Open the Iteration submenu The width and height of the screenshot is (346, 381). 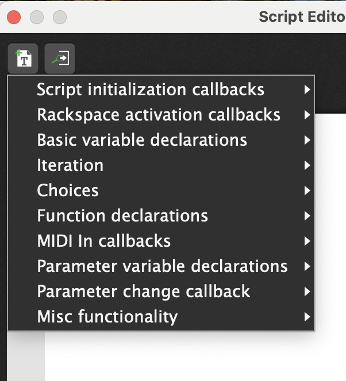tap(70, 165)
